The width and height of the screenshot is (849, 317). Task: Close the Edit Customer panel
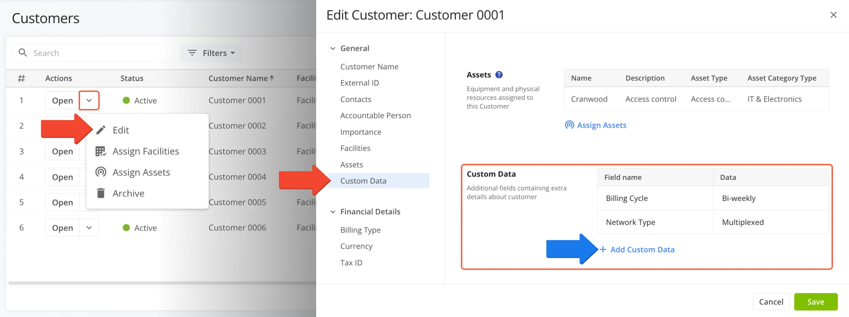click(x=833, y=15)
